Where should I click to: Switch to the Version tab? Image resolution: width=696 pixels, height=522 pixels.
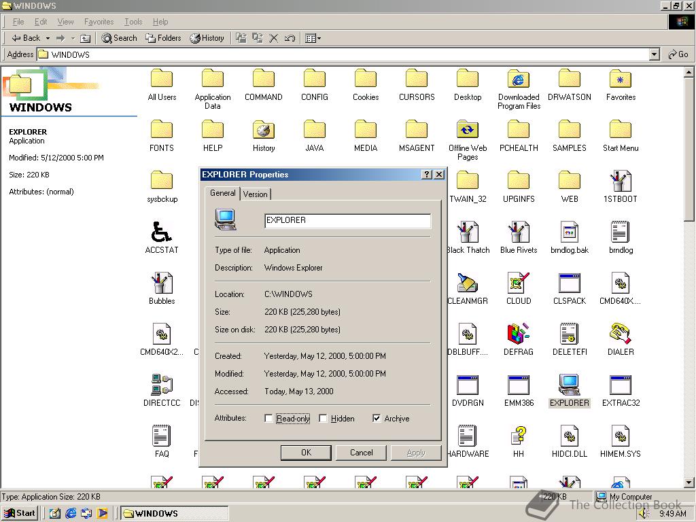(x=256, y=194)
